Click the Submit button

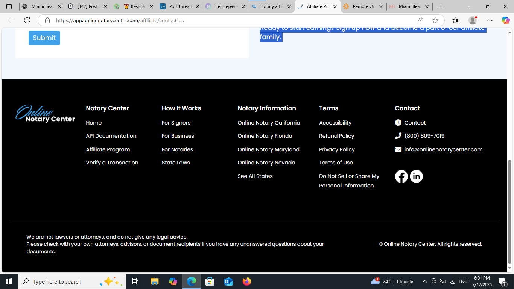click(x=44, y=38)
